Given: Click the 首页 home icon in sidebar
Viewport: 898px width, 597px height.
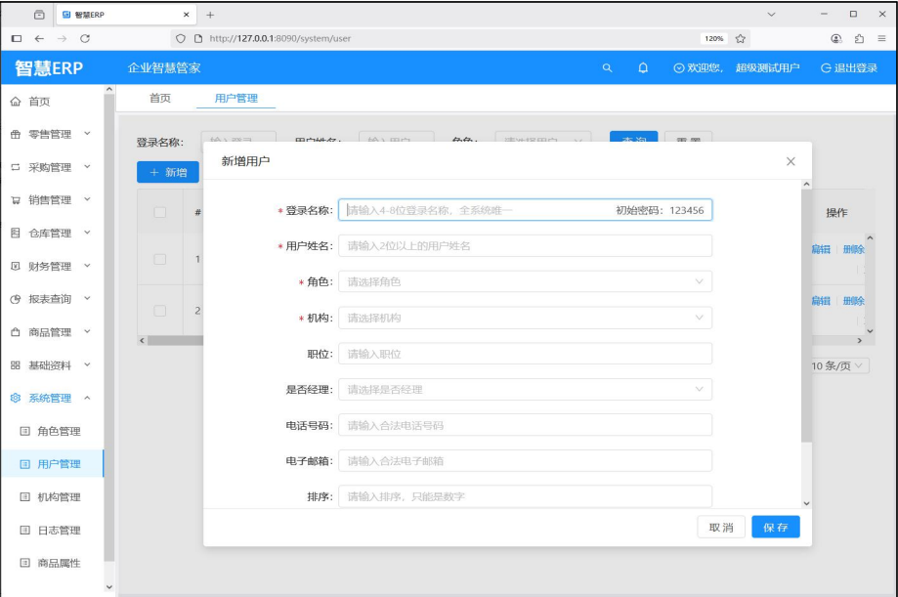Looking at the screenshot, I should [x=16, y=102].
